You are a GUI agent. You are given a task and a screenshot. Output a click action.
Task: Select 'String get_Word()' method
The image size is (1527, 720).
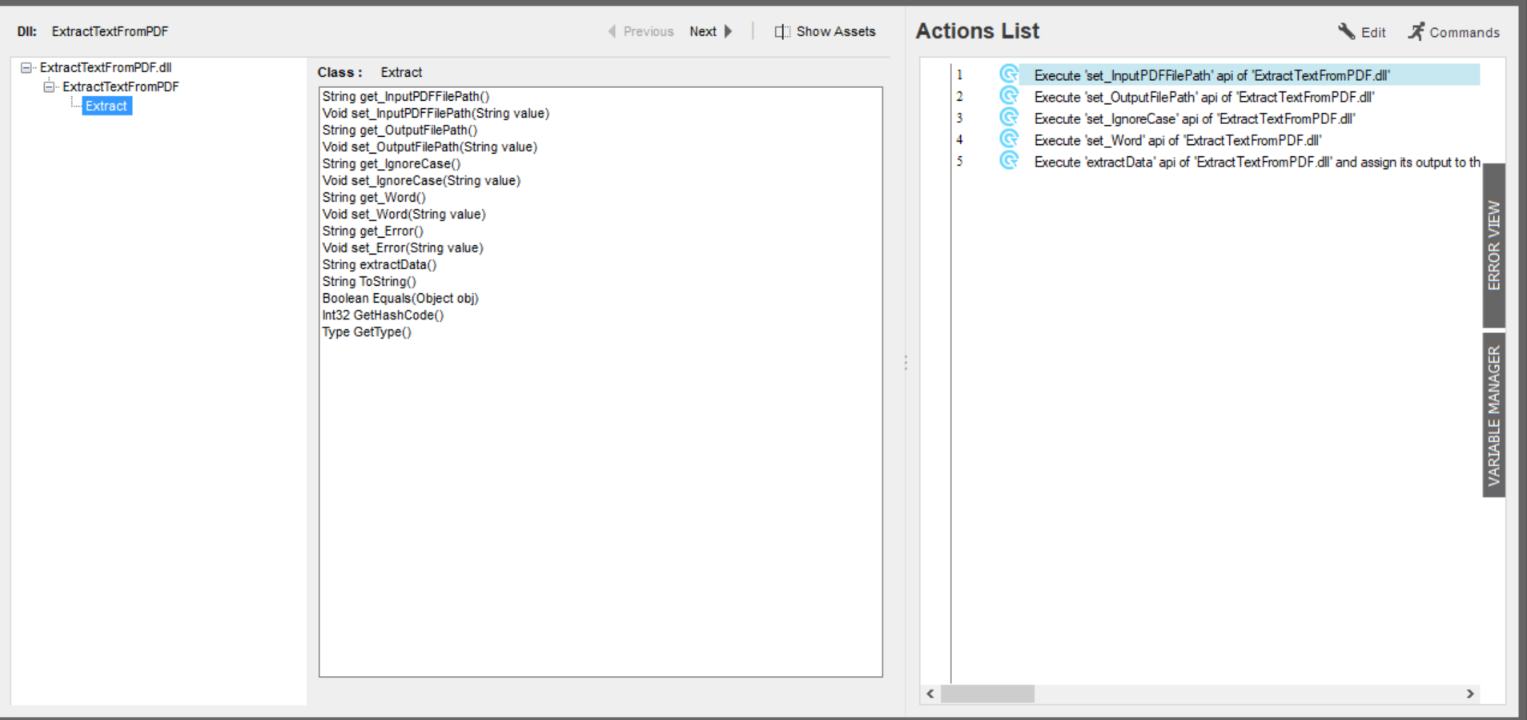374,197
